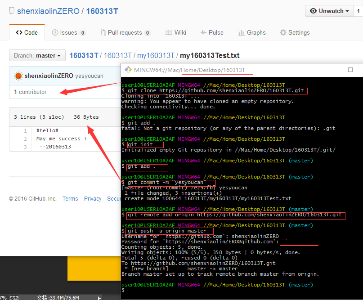Click the document size status 33.4M/75.6M
363x300 pixels.
pos(58,297)
